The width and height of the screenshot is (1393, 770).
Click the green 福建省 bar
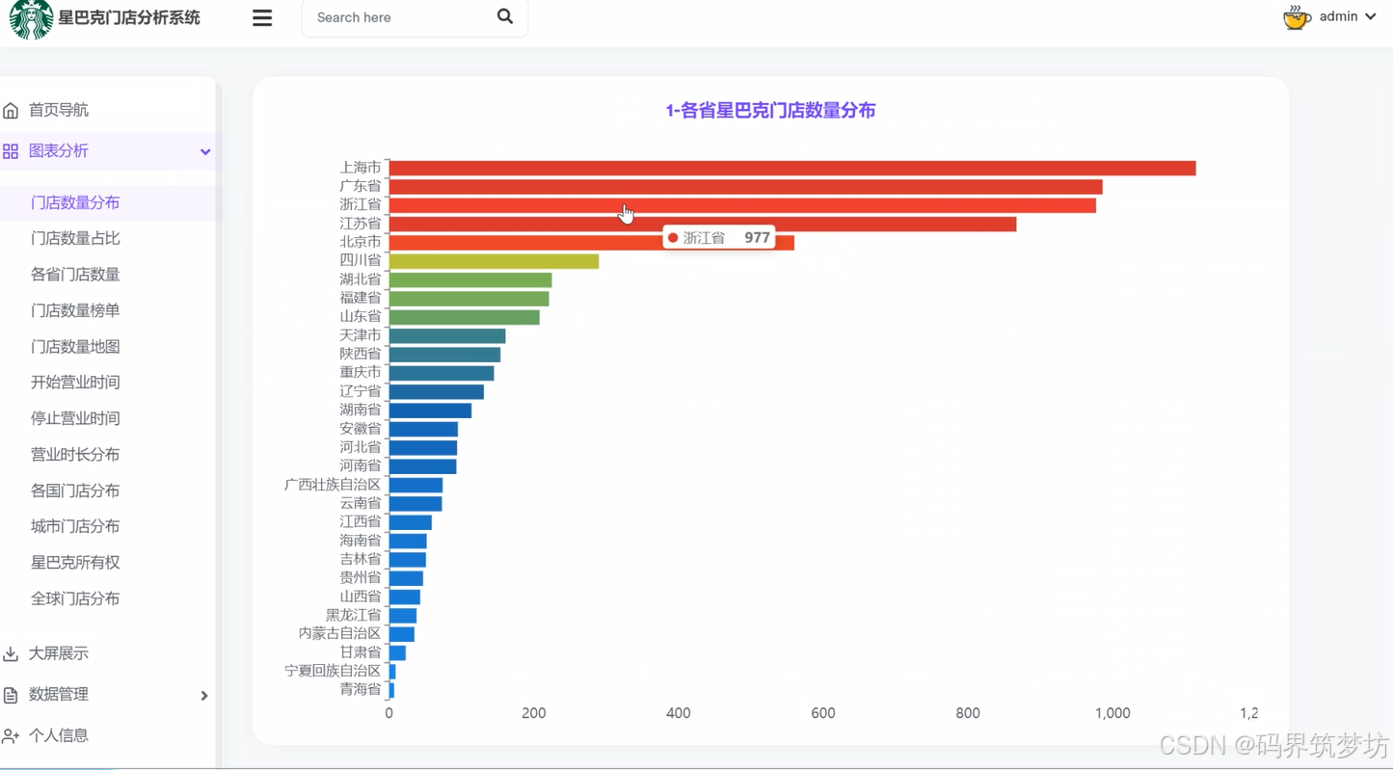[x=469, y=298]
